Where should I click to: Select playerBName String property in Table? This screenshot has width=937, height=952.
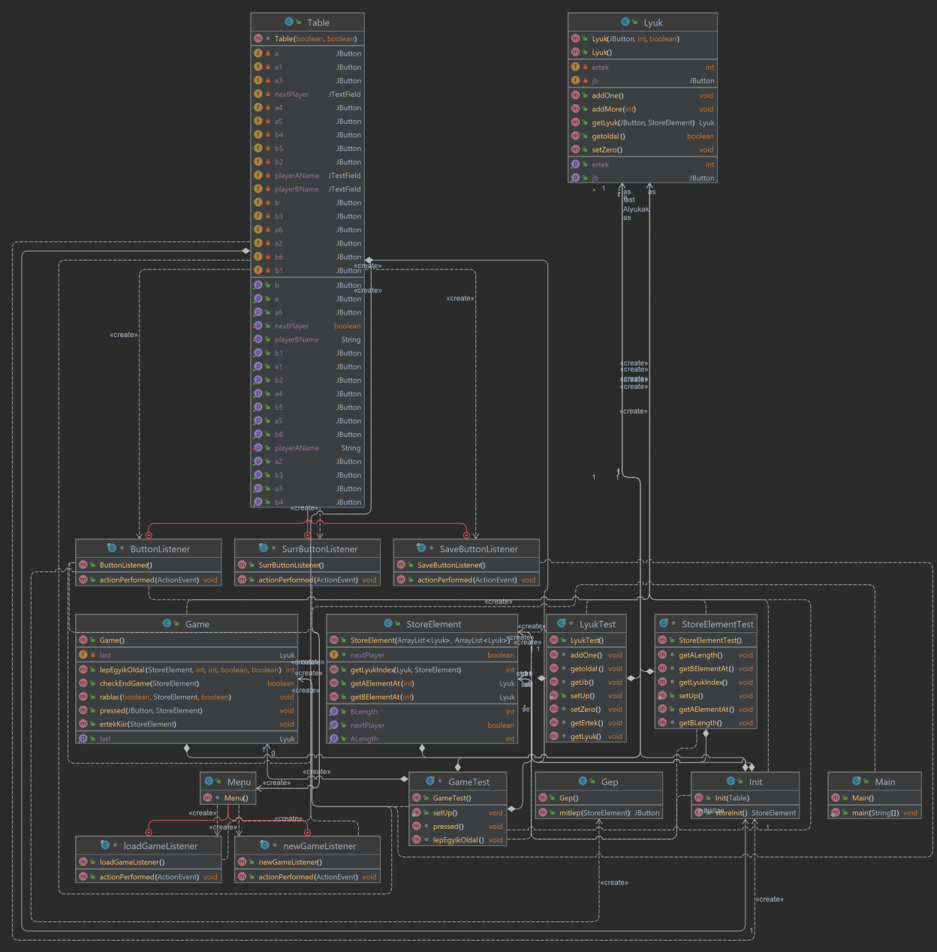pyautogui.click(x=308, y=339)
